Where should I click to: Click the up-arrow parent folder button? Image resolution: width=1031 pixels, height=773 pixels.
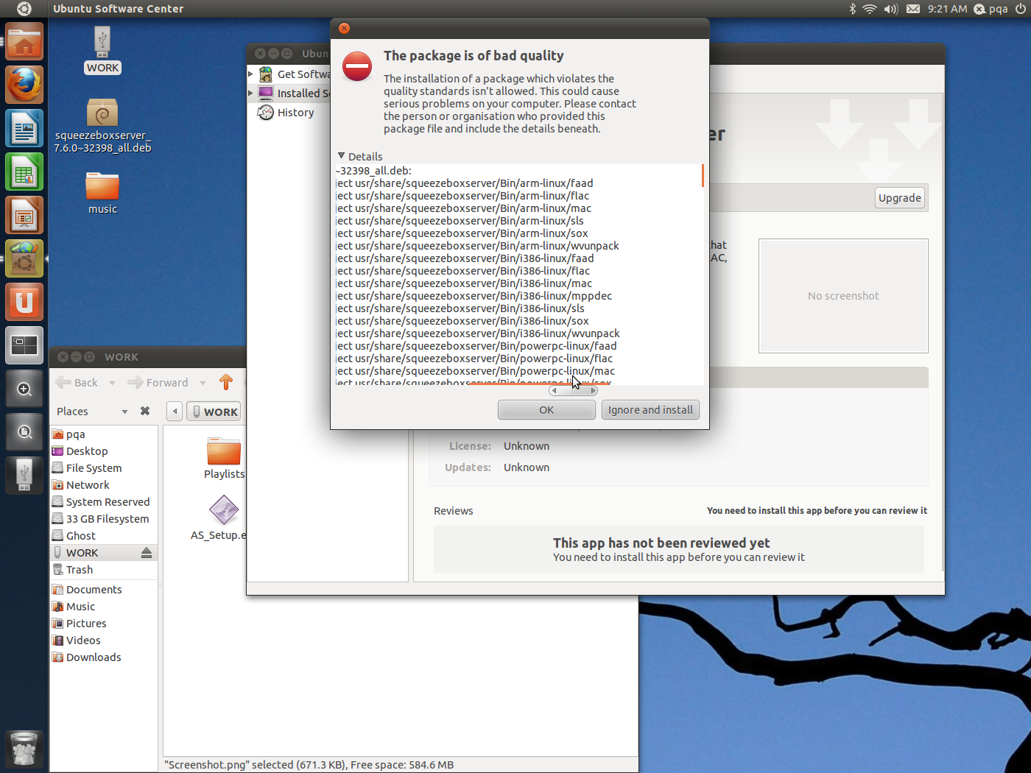[226, 382]
